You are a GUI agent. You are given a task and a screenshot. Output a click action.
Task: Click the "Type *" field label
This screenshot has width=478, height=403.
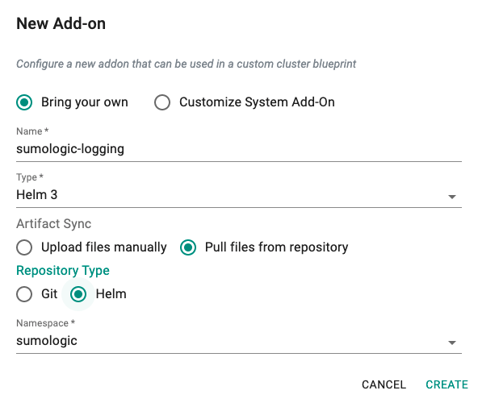(30, 177)
